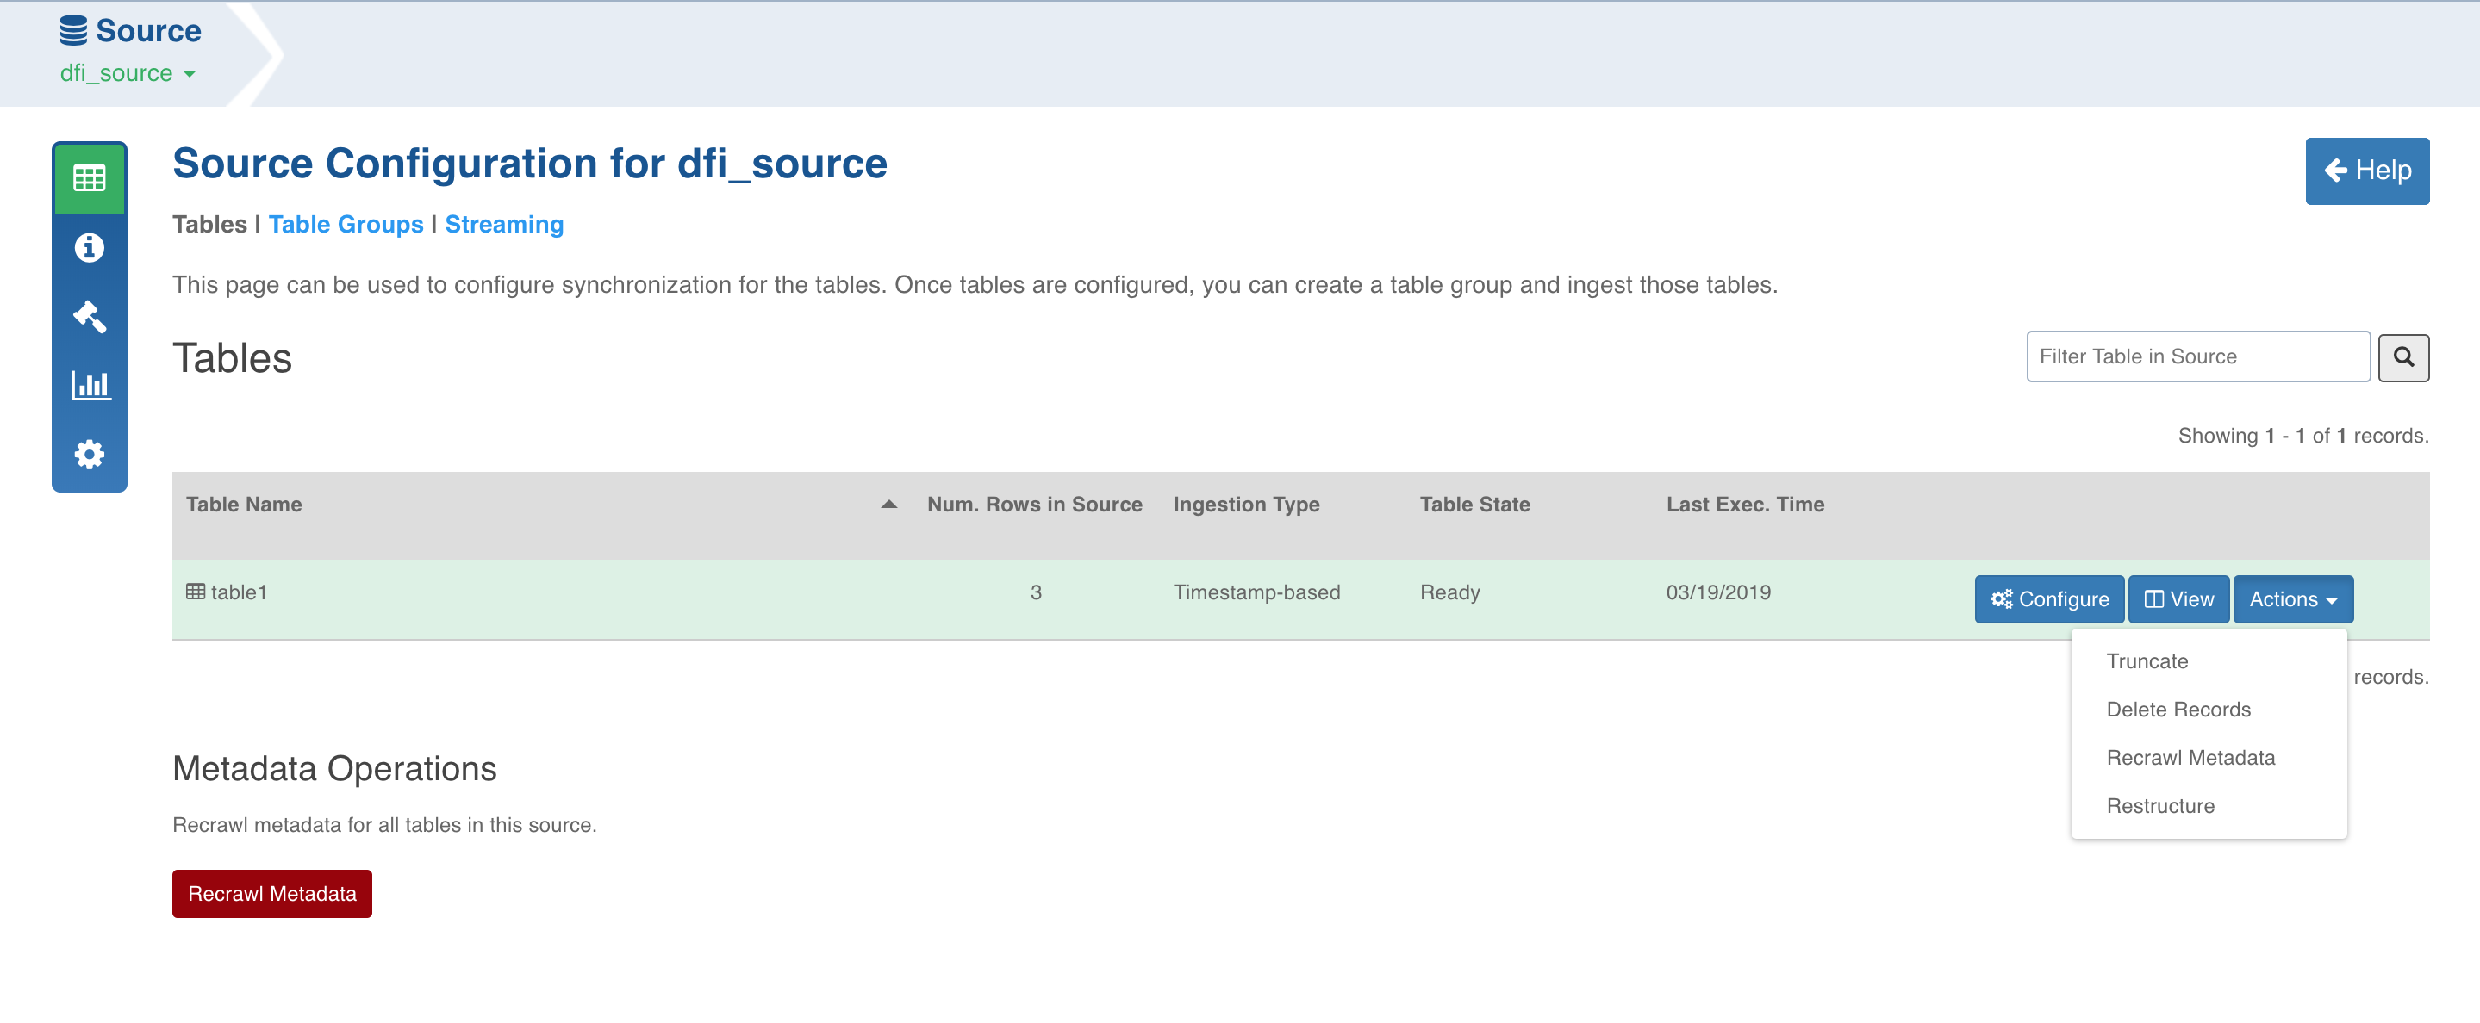This screenshot has height=1023, width=2480.
Task: Open the source info sidebar icon
Action: pos(90,248)
